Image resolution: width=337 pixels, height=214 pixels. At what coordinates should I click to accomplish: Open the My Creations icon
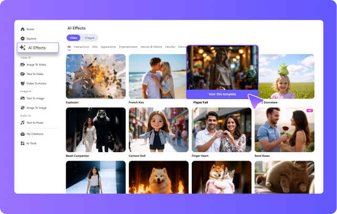coord(23,134)
